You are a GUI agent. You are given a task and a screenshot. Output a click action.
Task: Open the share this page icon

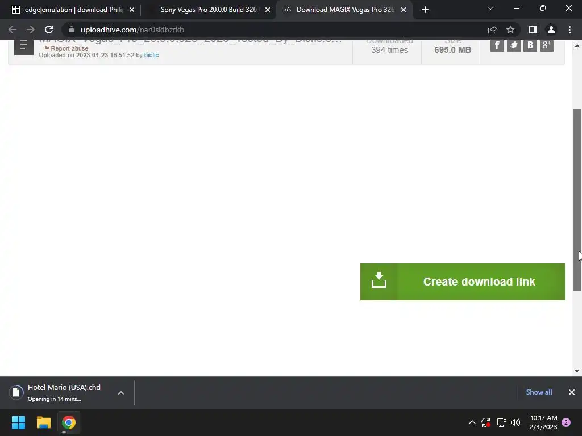(492, 30)
